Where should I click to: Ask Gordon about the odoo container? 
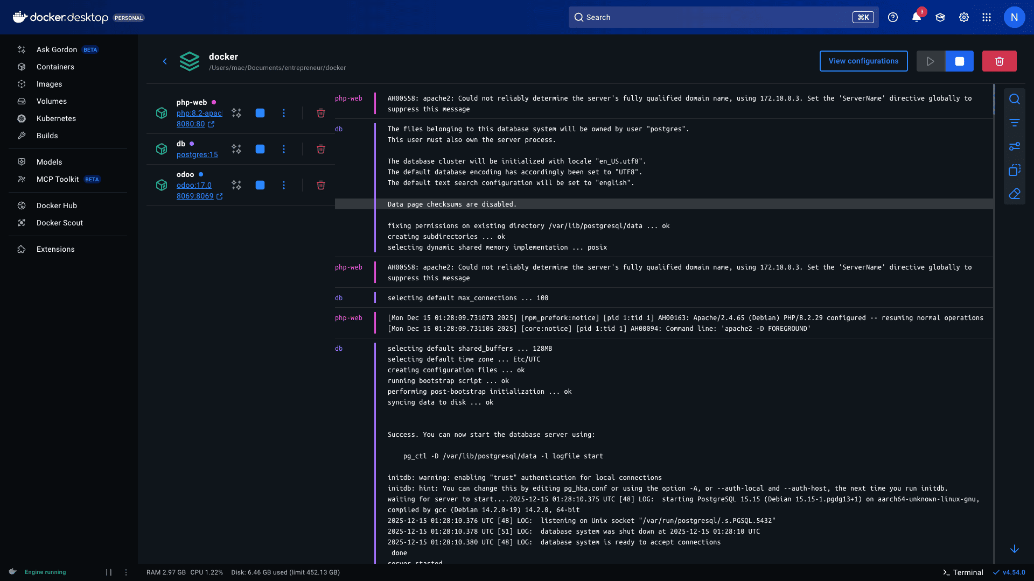coord(236,185)
